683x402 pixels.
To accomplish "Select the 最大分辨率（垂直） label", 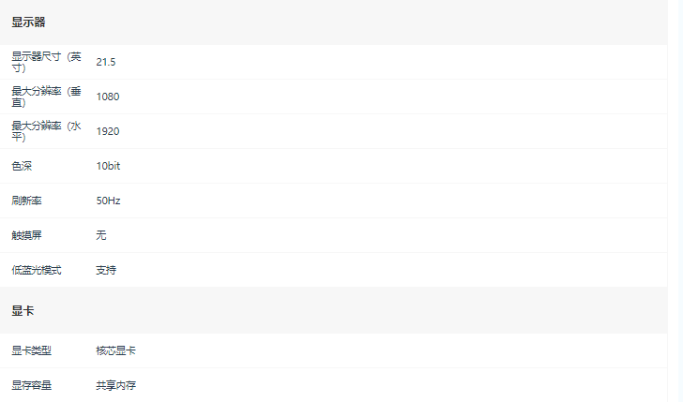I will coord(47,97).
